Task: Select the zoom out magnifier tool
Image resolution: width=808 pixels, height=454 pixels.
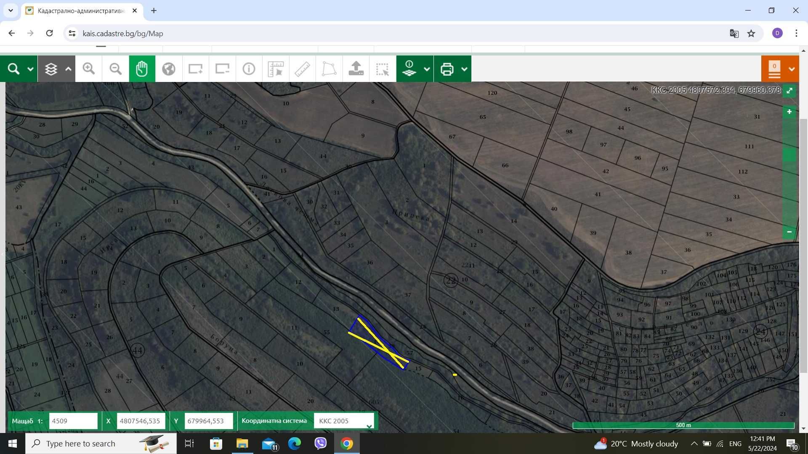Action: (115, 69)
